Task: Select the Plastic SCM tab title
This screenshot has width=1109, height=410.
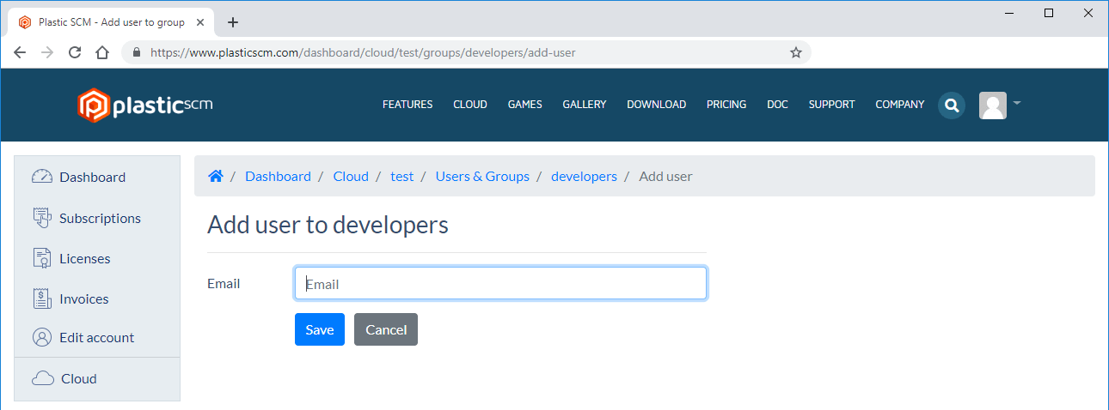Action: (x=112, y=22)
